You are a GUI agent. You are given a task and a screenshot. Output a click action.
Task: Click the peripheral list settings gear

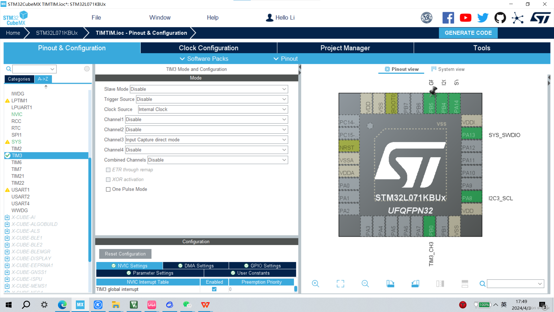[87, 69]
